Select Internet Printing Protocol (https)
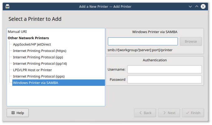212x125 pixels. click(40, 51)
